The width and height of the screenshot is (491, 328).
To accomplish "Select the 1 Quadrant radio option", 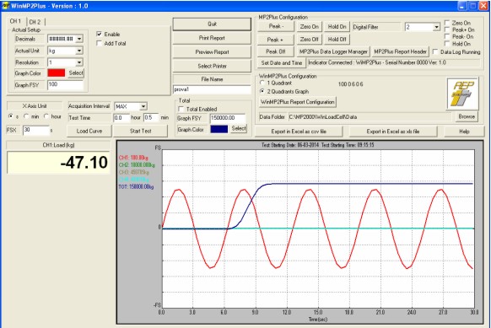I will pos(262,83).
